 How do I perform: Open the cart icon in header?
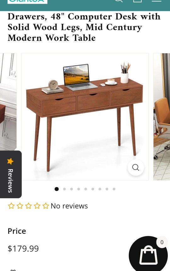coord(137,1)
